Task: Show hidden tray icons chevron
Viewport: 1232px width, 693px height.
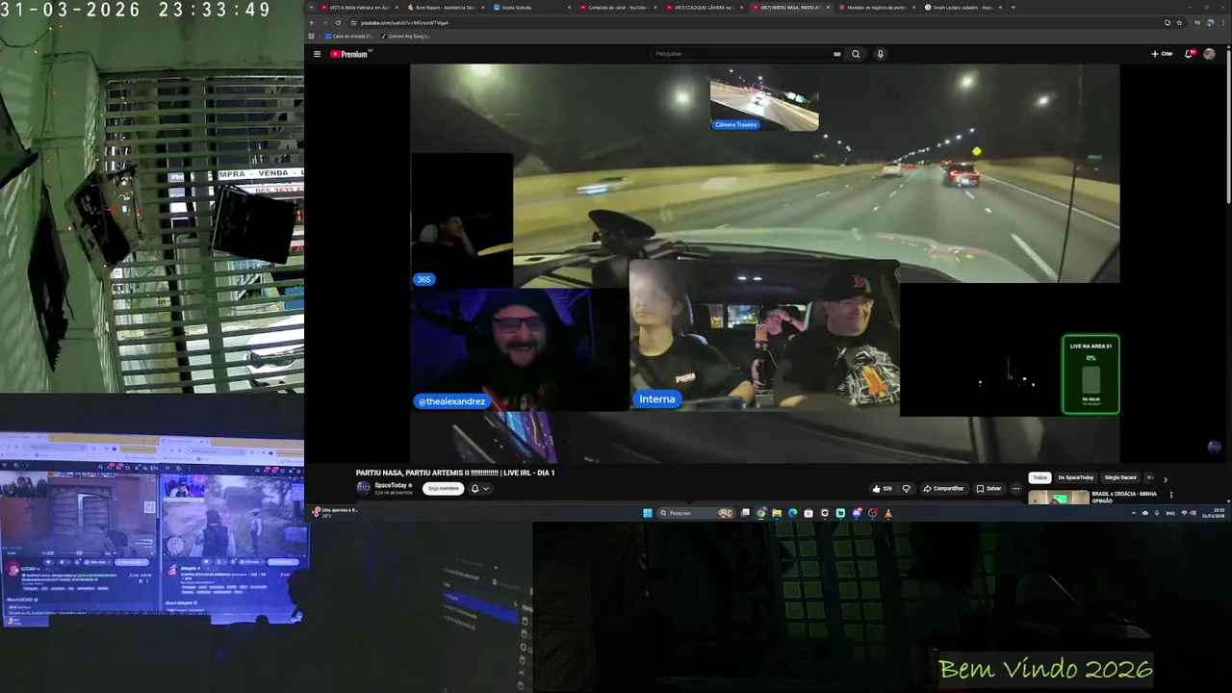Action: [1134, 513]
